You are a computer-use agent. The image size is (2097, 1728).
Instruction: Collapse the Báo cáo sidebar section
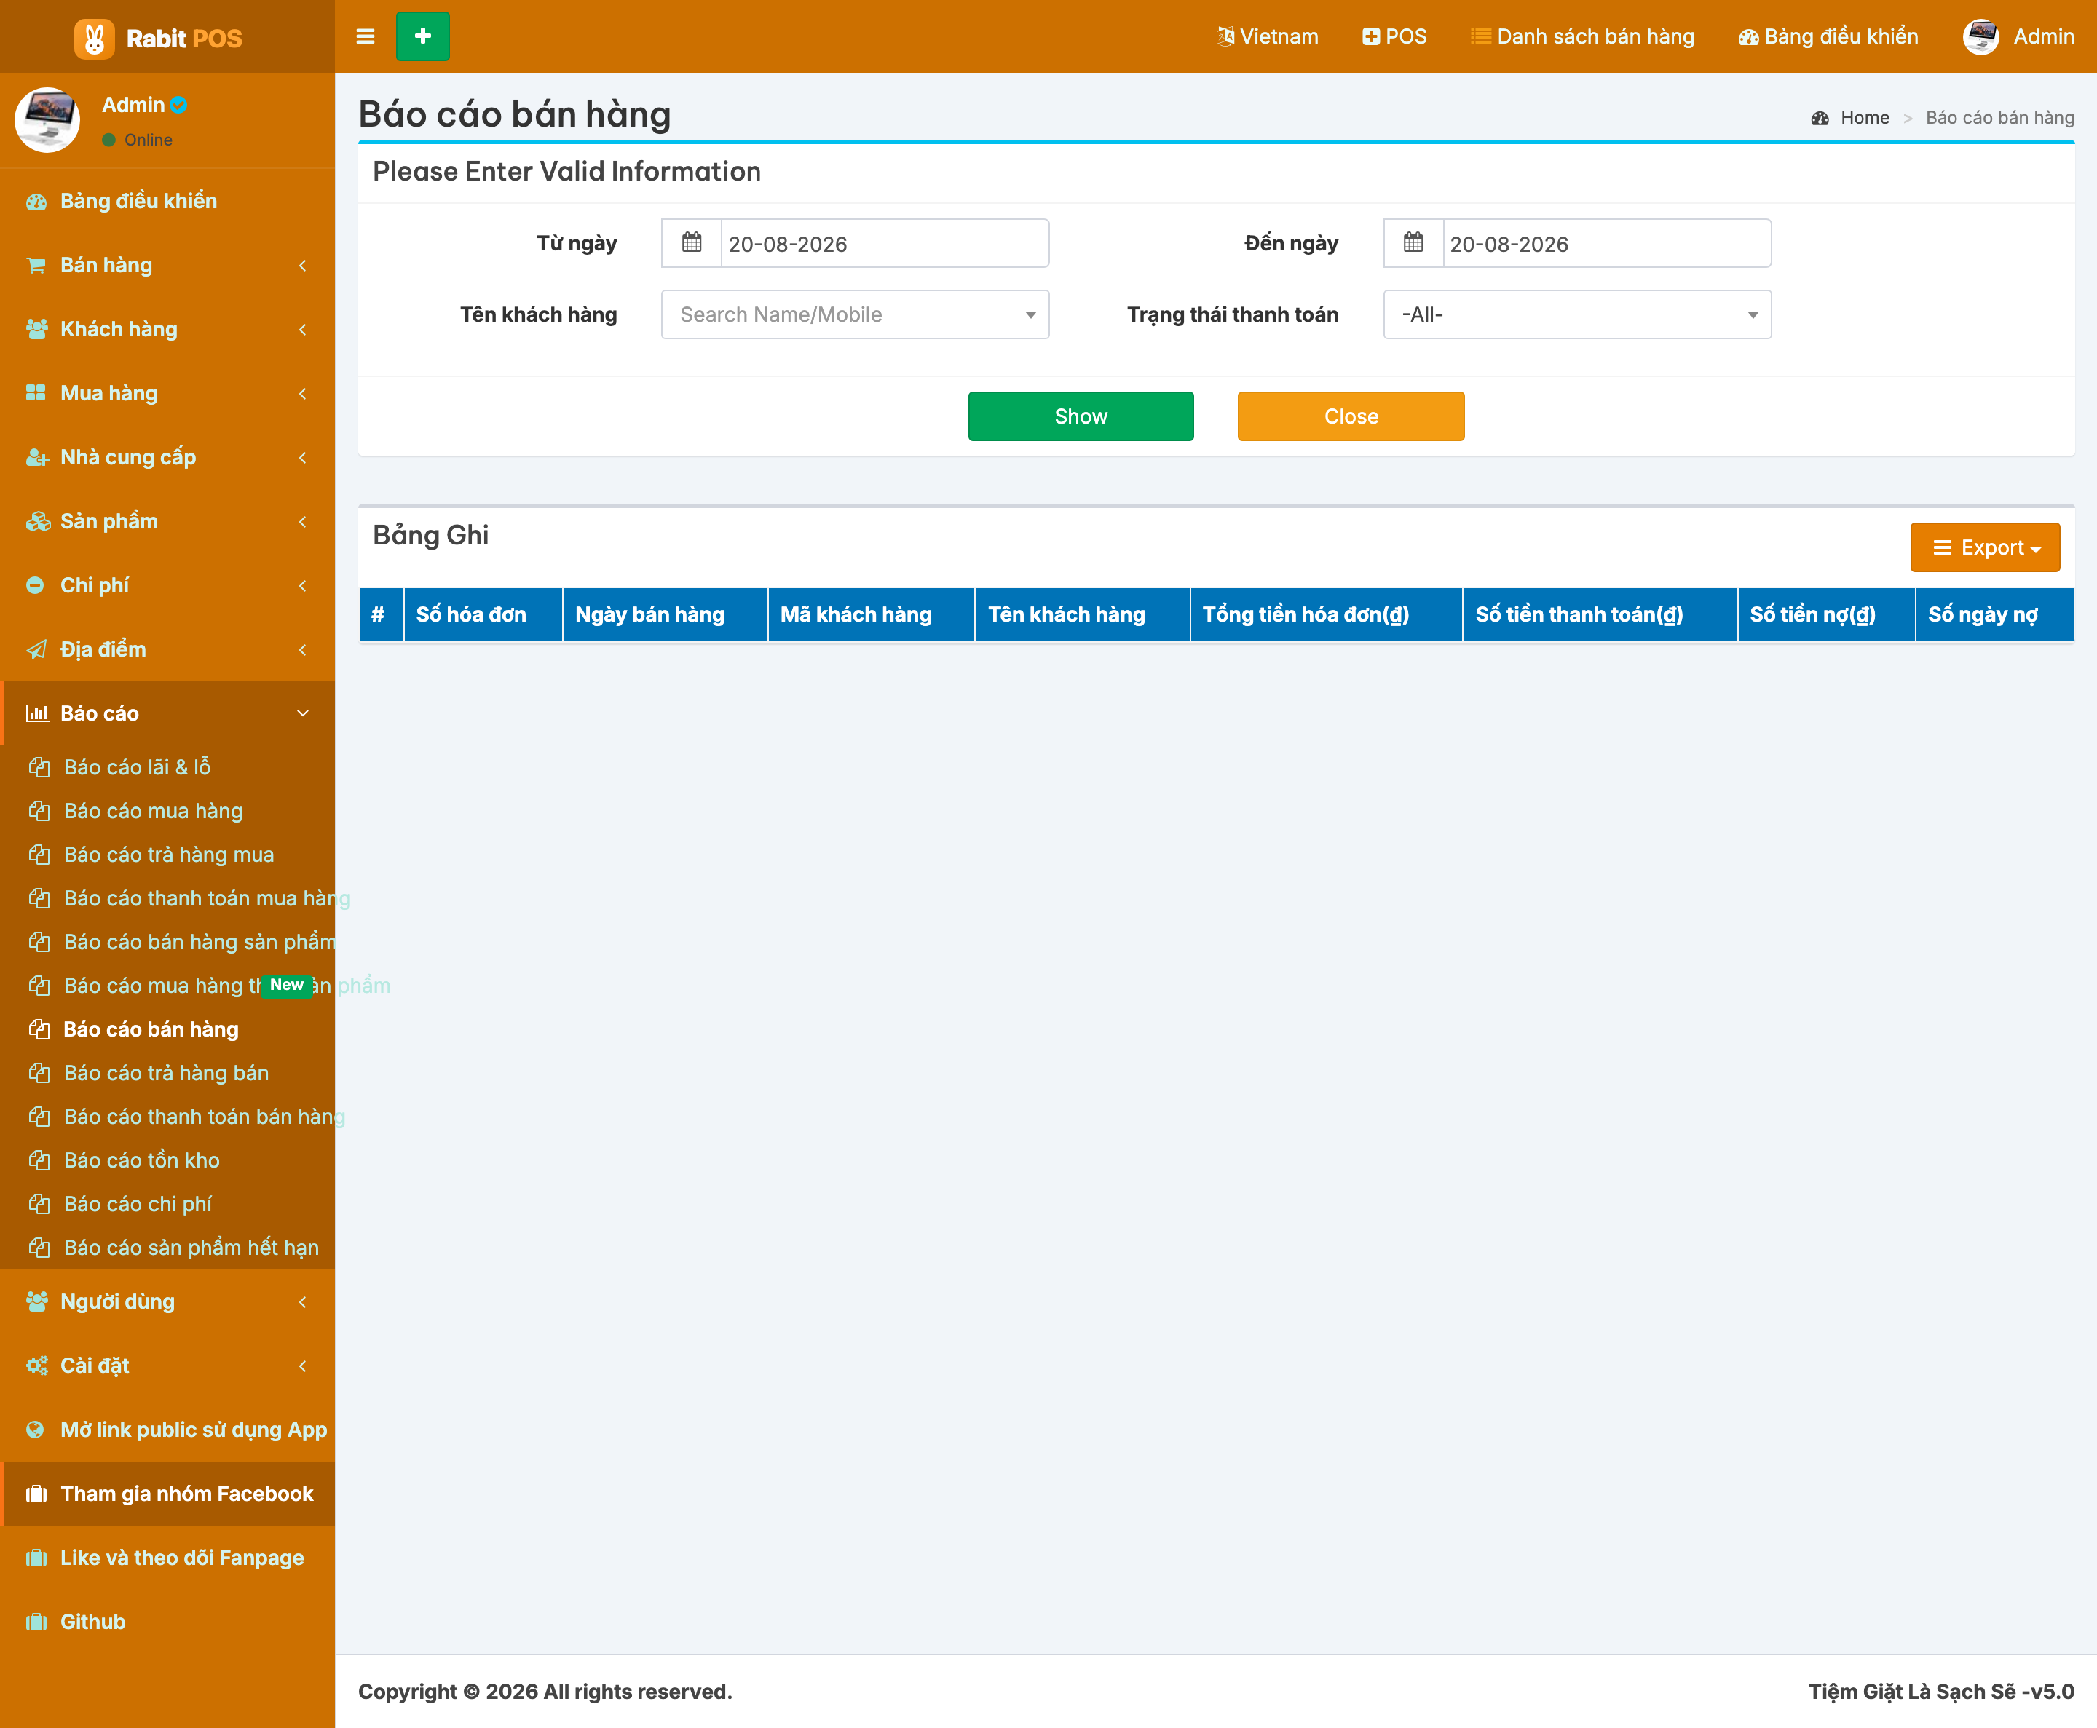[x=167, y=713]
